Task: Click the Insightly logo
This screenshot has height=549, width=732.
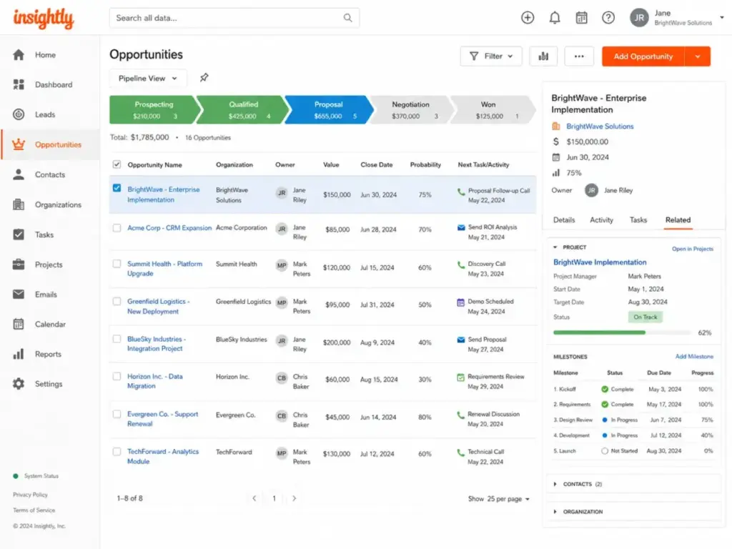Action: coord(43,18)
